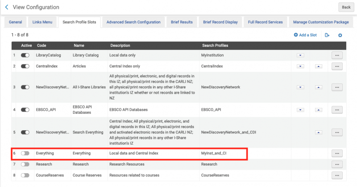
Task: Click the Description column header
Action: click(x=120, y=46)
